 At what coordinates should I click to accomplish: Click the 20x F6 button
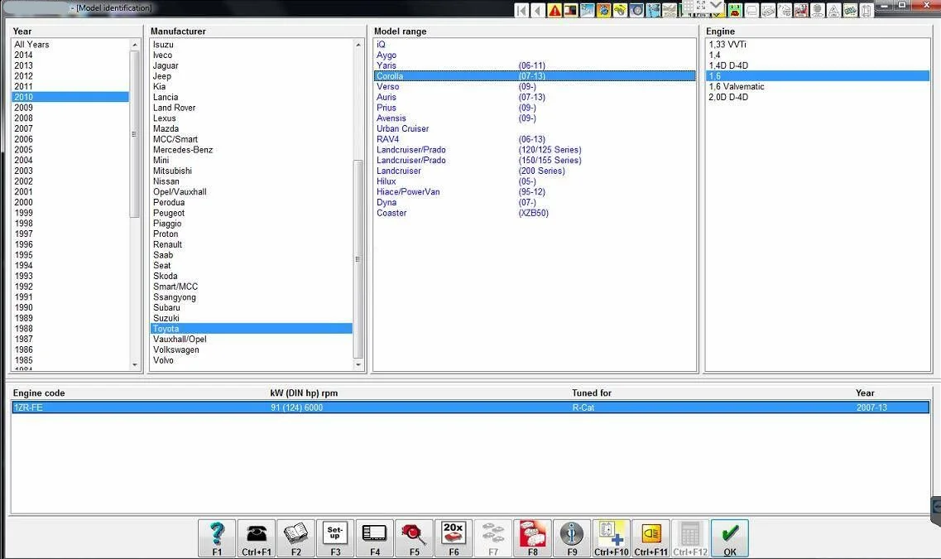coord(454,537)
